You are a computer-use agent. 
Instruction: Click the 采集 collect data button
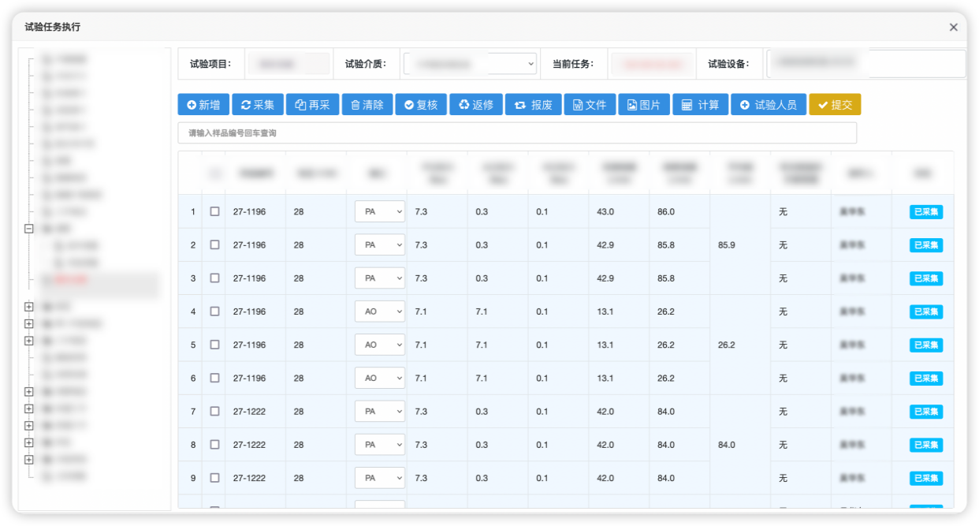[257, 105]
